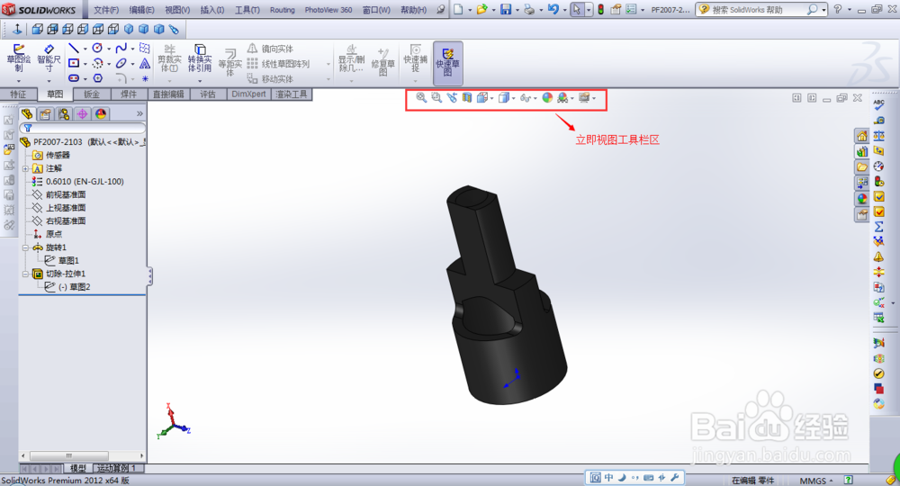This screenshot has width=900, height=486.
Task: Click the Rebuild traffic light icon
Action: [601, 10]
